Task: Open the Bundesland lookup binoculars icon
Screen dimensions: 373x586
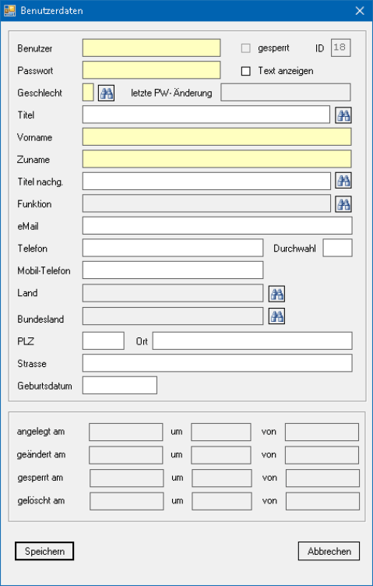Action: [276, 316]
